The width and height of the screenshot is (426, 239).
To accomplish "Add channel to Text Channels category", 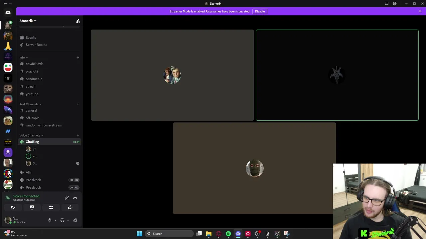I will [78, 104].
